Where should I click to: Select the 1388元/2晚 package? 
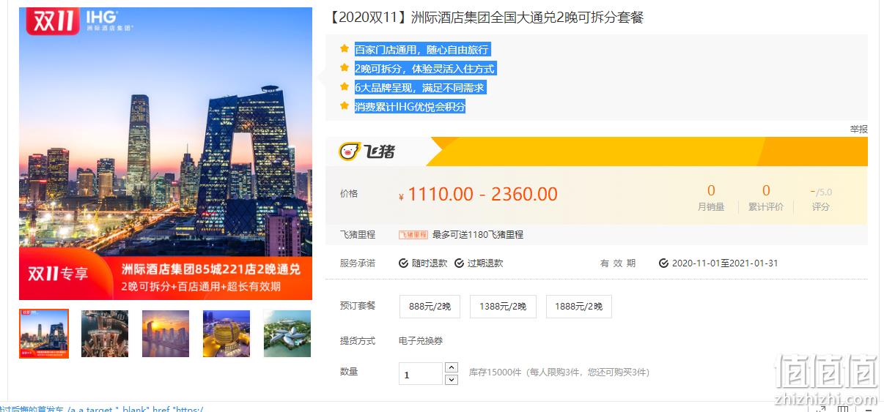(503, 307)
